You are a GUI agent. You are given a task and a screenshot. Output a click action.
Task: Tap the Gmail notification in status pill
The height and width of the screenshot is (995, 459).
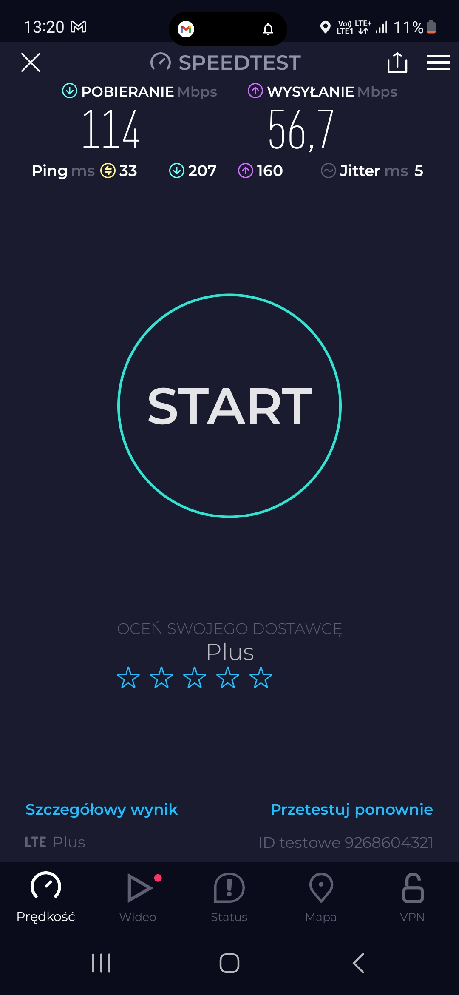(186, 29)
